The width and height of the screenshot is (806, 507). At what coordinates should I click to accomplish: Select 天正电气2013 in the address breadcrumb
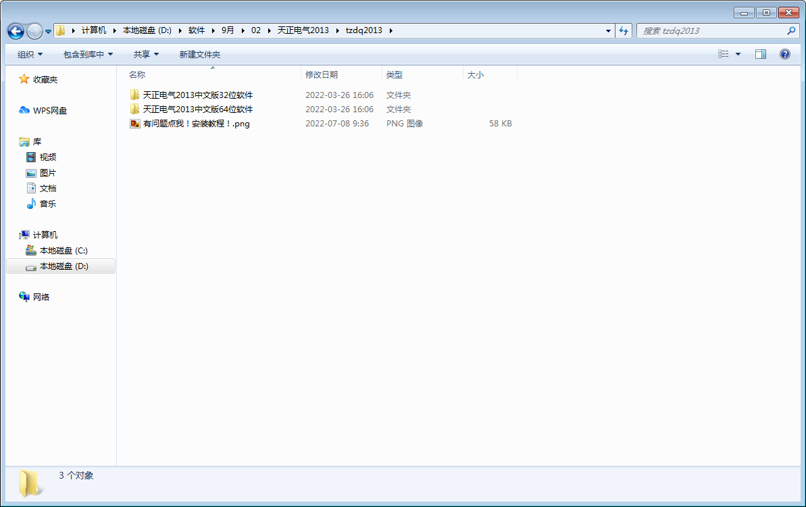point(303,30)
